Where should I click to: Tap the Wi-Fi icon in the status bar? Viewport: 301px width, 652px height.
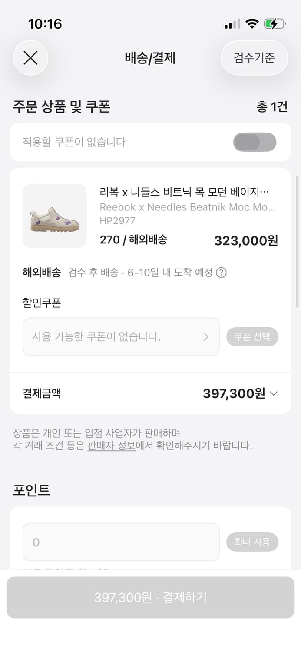click(x=251, y=24)
